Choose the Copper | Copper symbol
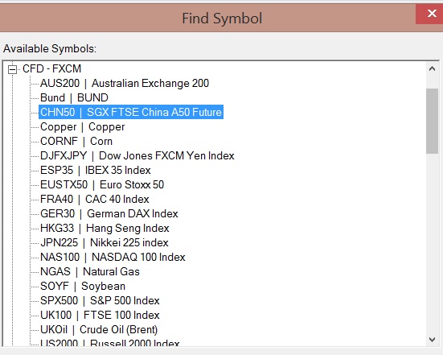The image size is (443, 355). [83, 126]
